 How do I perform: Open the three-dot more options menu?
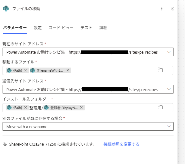point(162,9)
